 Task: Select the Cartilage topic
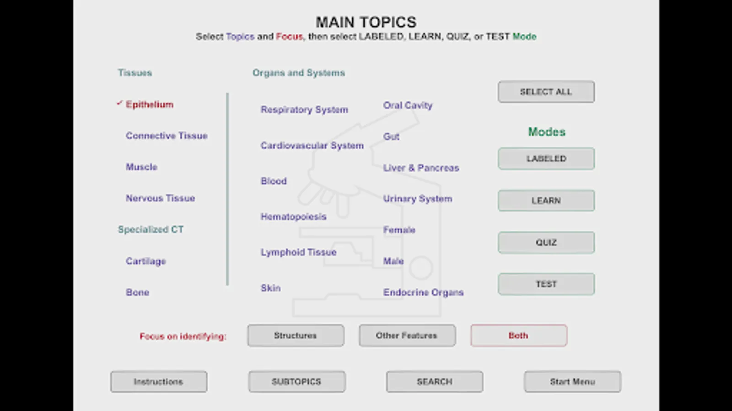pyautogui.click(x=145, y=261)
